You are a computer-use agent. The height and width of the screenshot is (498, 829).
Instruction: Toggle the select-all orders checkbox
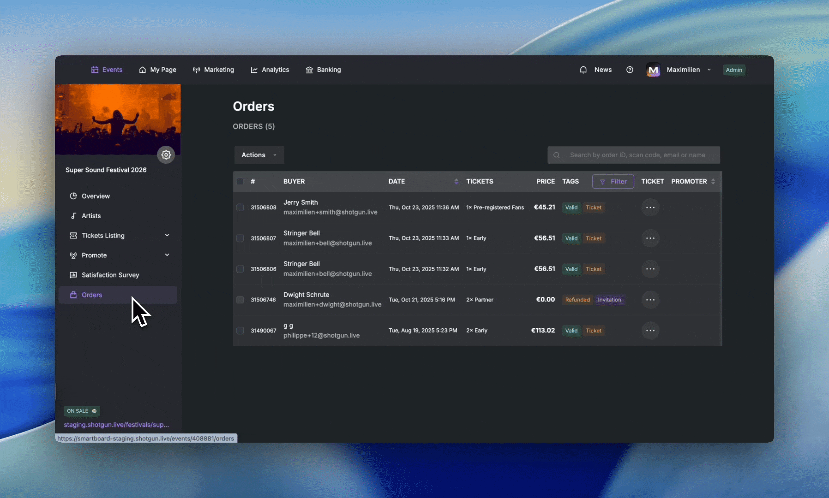pos(240,181)
